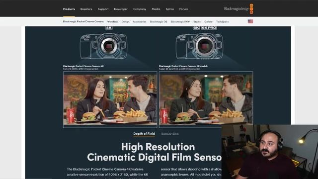
Task: Go to the Support page
Action: [103, 9]
